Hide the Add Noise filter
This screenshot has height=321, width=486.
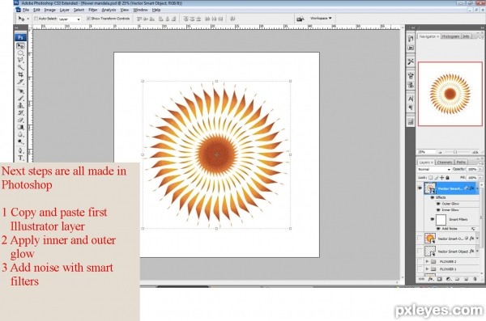pos(438,229)
